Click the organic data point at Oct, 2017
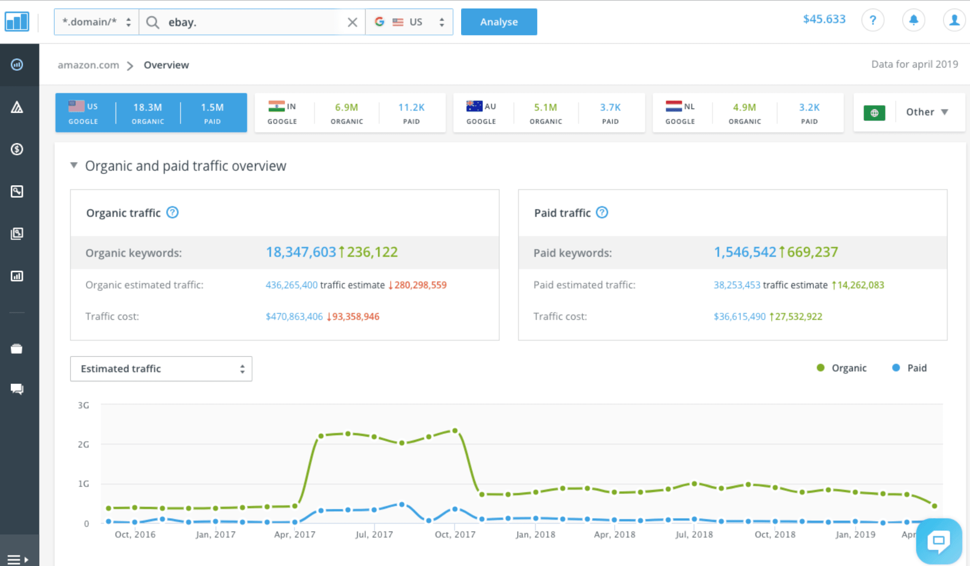The image size is (970, 566). [x=455, y=431]
